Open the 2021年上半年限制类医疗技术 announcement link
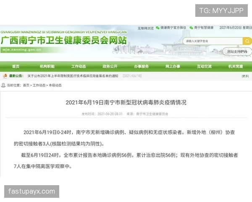 coord(73,76)
